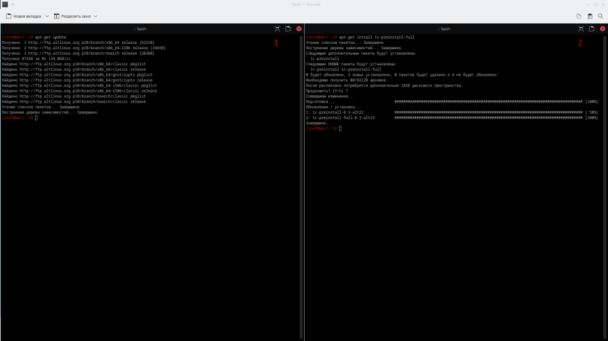The height and width of the screenshot is (341, 608).
Task: Click the double-chevron icon beside the Konsole title bar icon
Action: (12, 4)
